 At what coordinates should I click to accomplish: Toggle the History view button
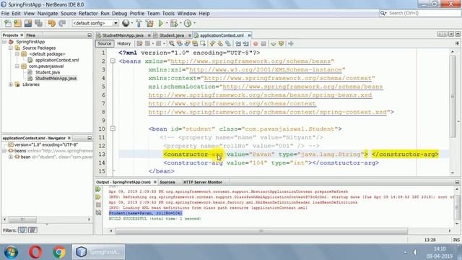[x=123, y=43]
